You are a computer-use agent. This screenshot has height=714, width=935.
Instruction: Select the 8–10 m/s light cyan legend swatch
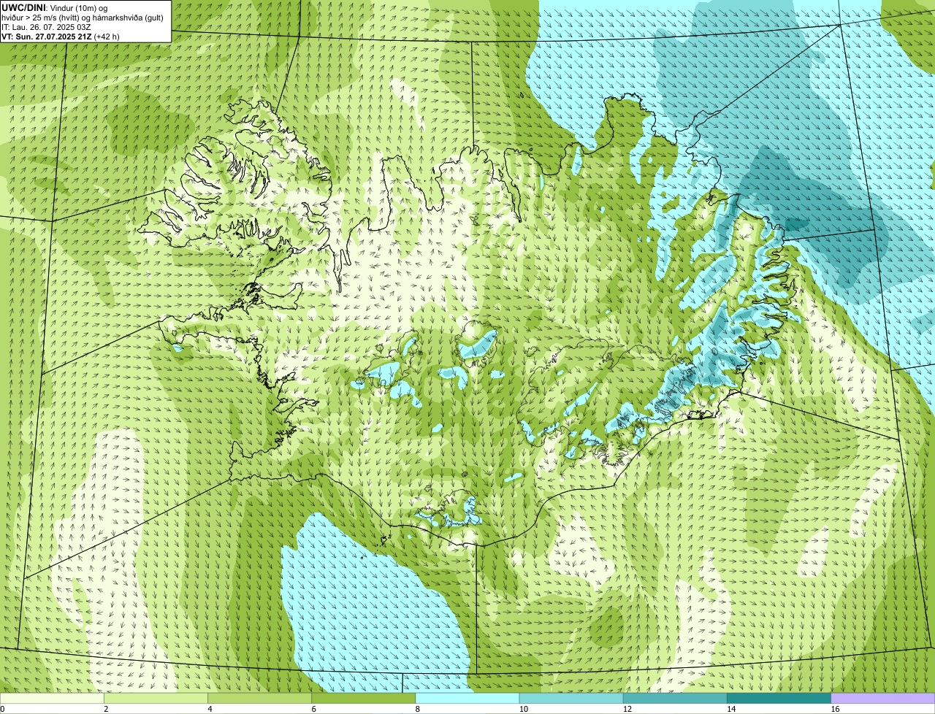(x=467, y=699)
